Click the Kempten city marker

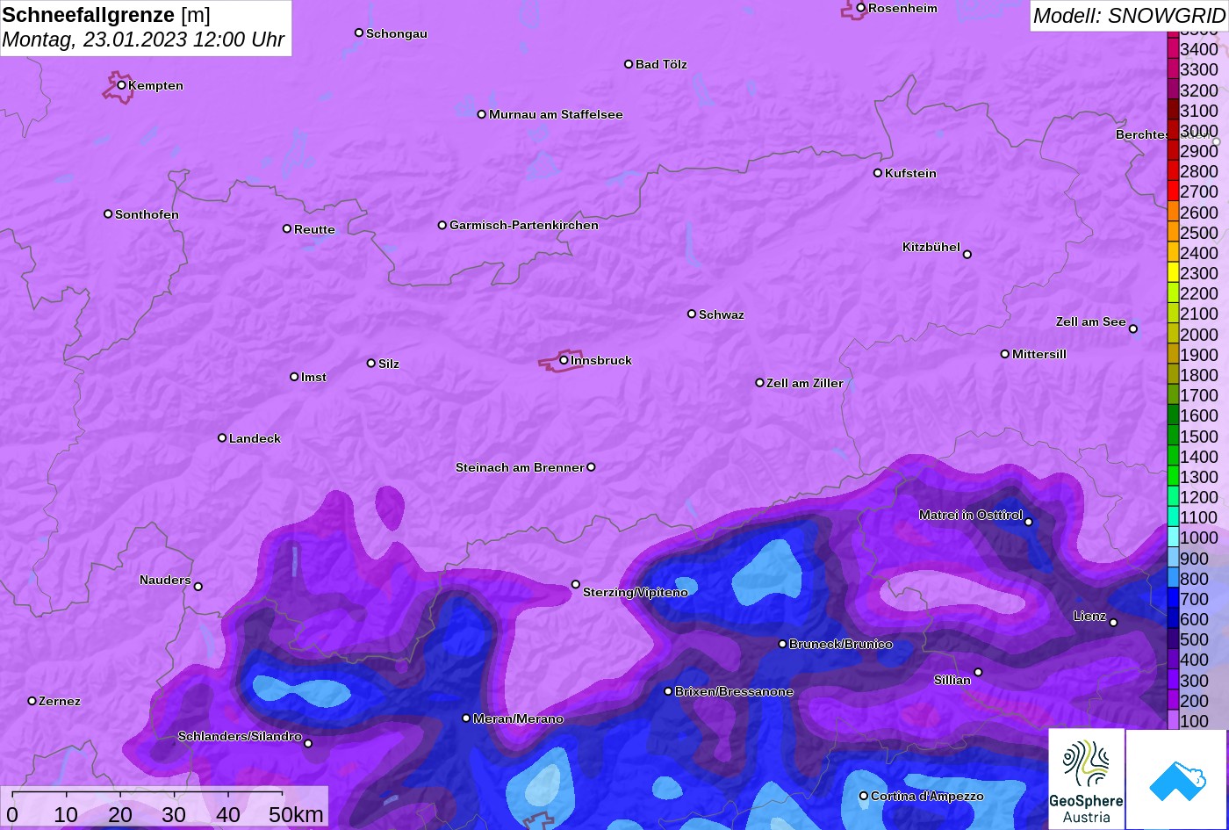(x=121, y=85)
